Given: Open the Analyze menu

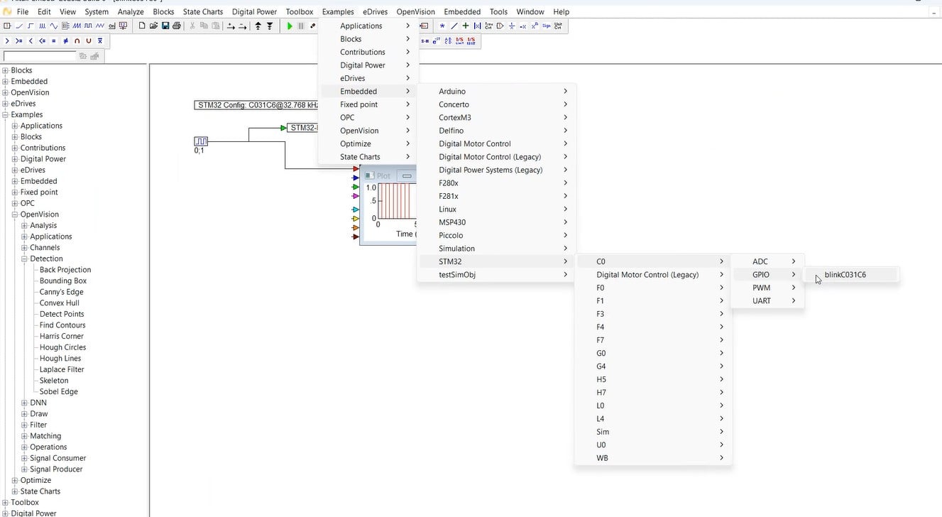Looking at the screenshot, I should (131, 11).
